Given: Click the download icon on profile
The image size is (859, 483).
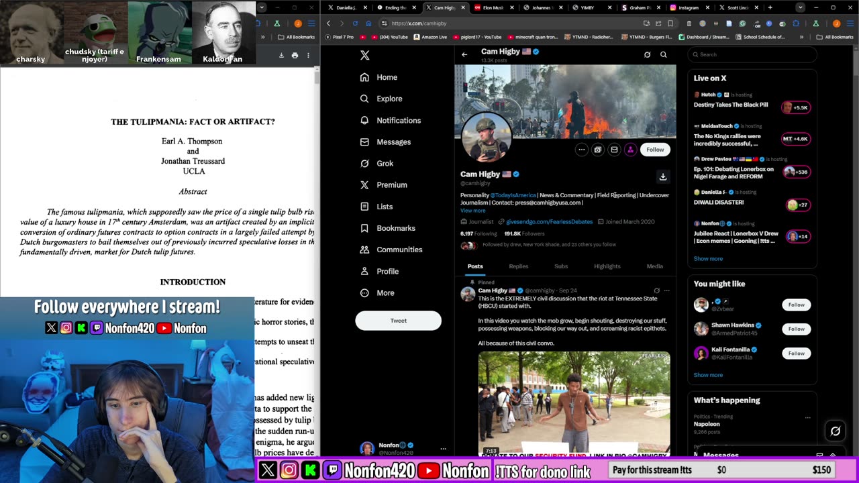Looking at the screenshot, I should 663,176.
